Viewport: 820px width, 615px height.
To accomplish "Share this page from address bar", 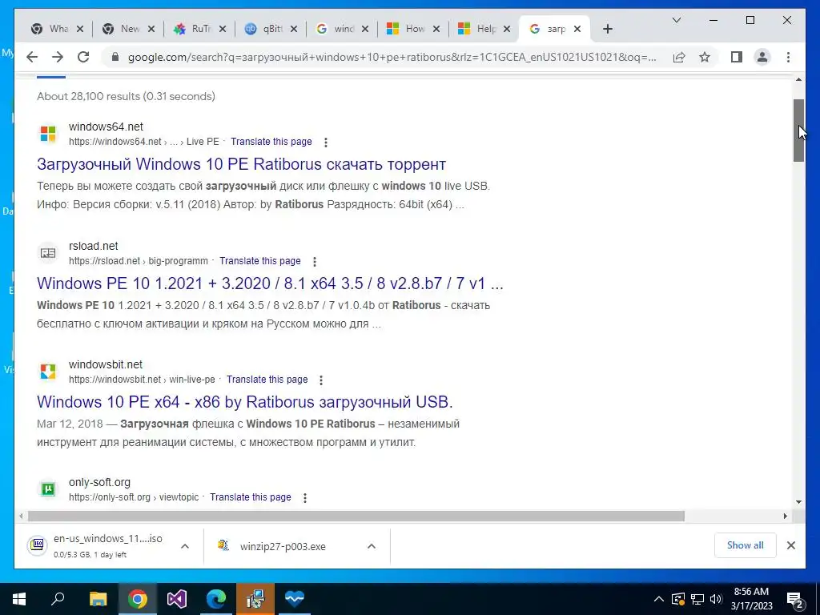I will point(679,57).
